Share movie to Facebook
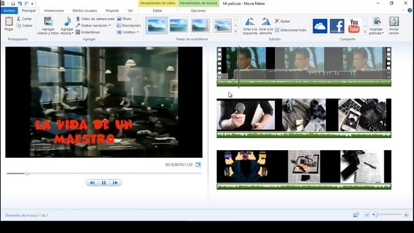Screen dimensions: 414x233 coord(337,26)
